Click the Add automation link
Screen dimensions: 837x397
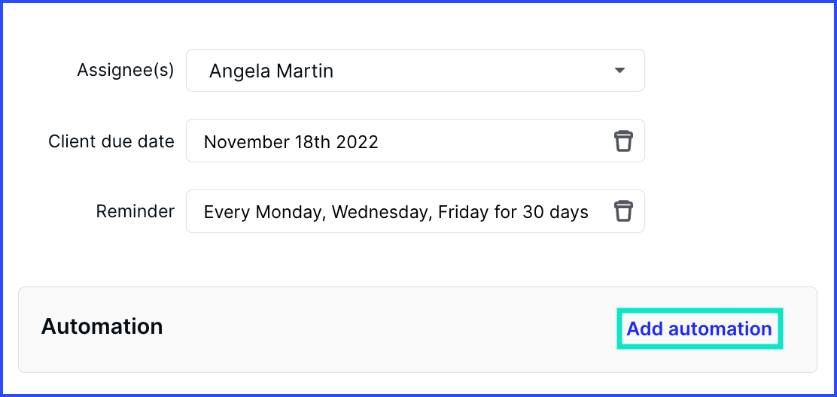click(699, 329)
